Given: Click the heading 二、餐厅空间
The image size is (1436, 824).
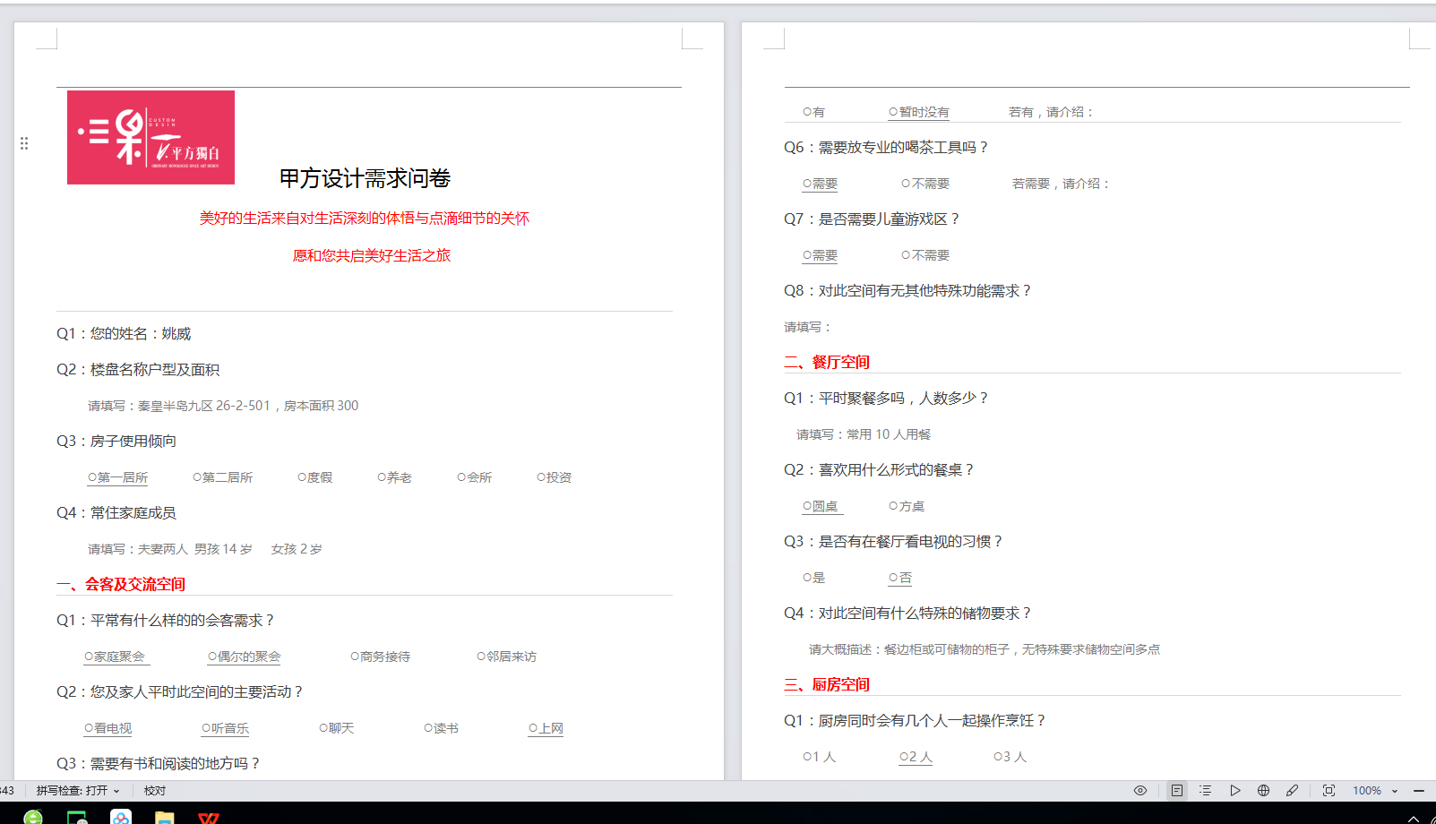Looking at the screenshot, I should 827,362.
